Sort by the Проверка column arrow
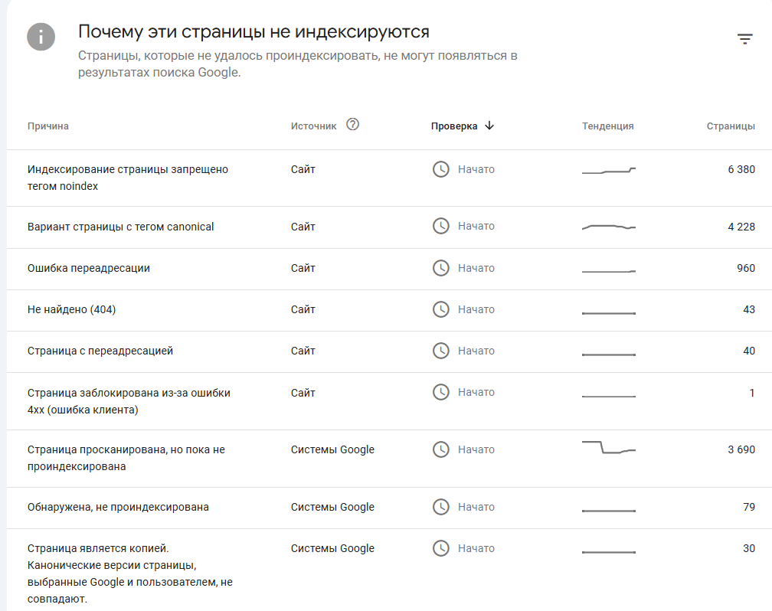Image resolution: width=772 pixels, height=611 pixels. (489, 126)
